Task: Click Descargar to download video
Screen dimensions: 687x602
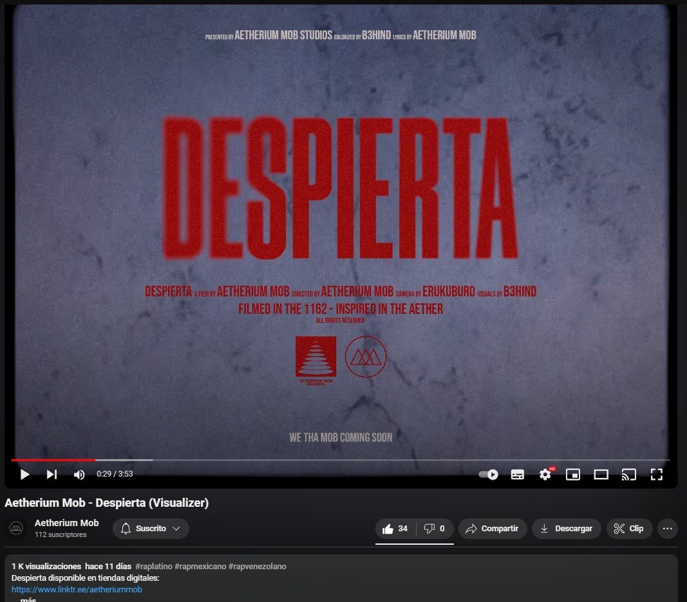Action: pos(566,529)
